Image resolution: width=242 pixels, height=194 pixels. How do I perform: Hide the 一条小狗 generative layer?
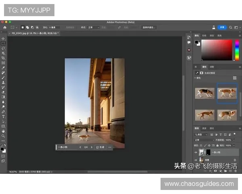196,152
